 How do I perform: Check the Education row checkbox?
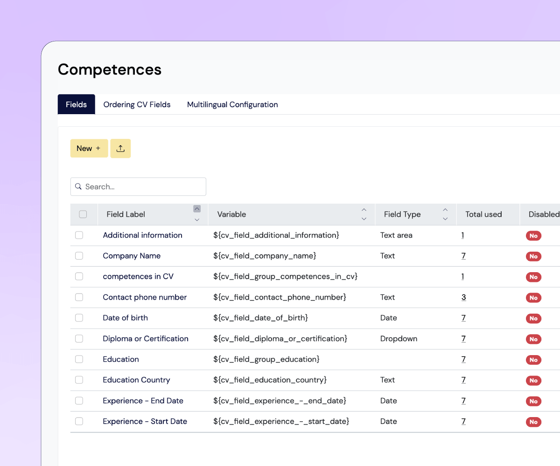pos(79,359)
